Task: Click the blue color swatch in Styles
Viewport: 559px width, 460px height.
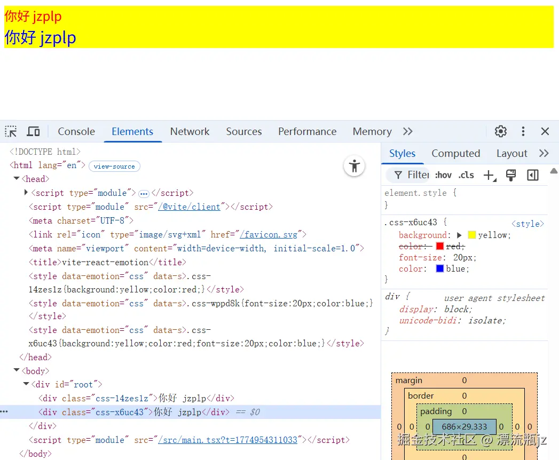Action: pyautogui.click(x=439, y=268)
